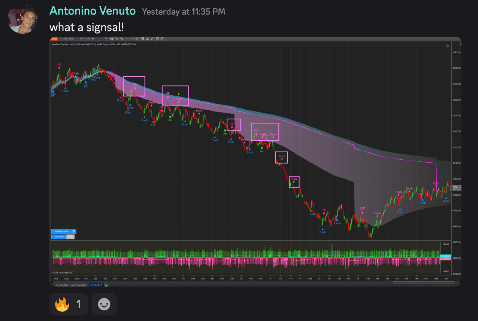Toggle the fire emoji reaction
478x321 pixels.
point(69,304)
